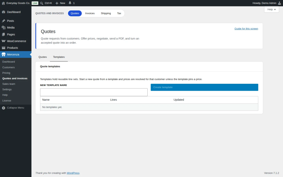
Task: Click the 'Quote templates' panel heading
Action: [x=50, y=66]
